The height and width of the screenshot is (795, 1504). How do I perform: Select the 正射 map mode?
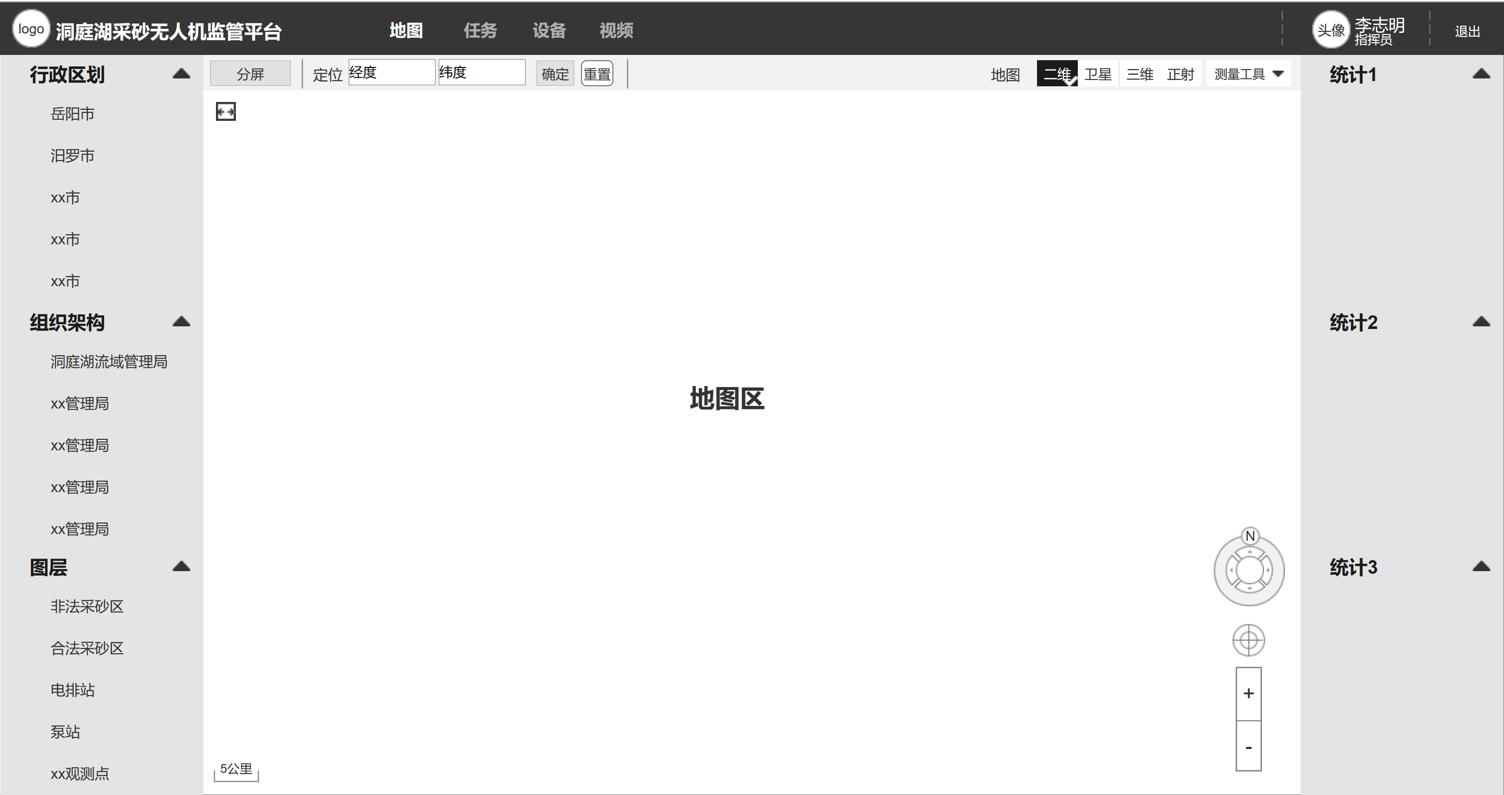pyautogui.click(x=1180, y=74)
